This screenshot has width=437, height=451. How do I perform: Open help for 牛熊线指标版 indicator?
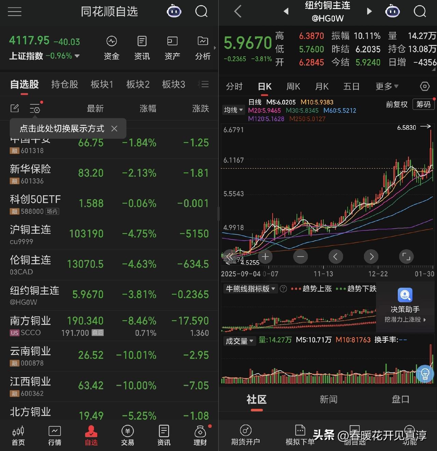tap(283, 289)
